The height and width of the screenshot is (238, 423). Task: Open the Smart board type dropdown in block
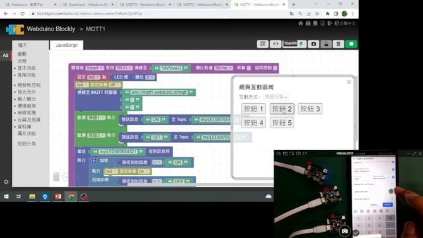point(95,67)
